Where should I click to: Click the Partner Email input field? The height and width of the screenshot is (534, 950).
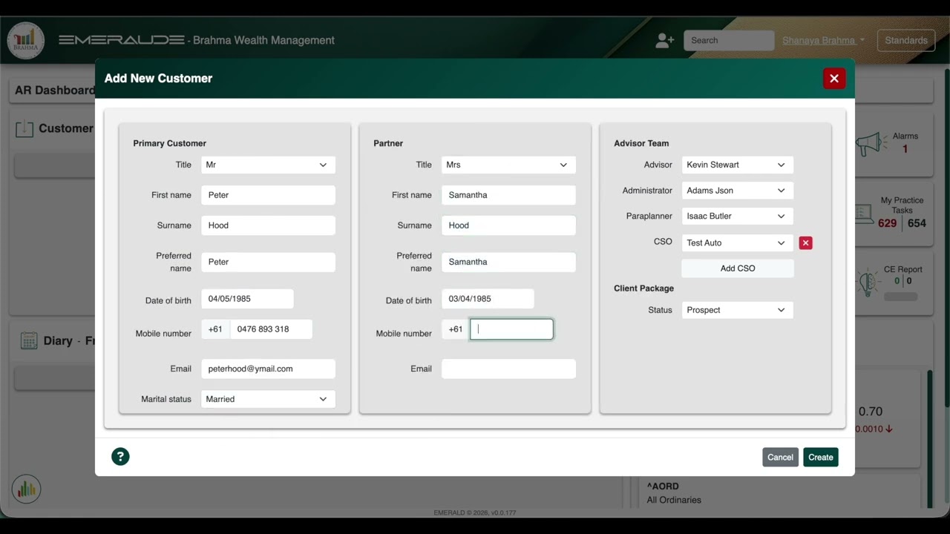pos(508,369)
